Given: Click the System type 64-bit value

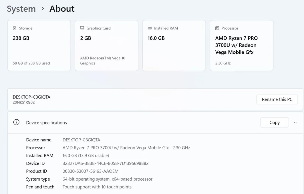Looking at the screenshot, I should pos(107,179).
